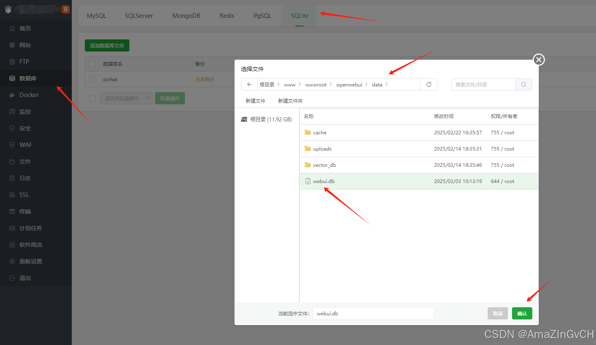596x345 pixels.
Task: Open the FTP sidebar item
Action: tap(36, 62)
